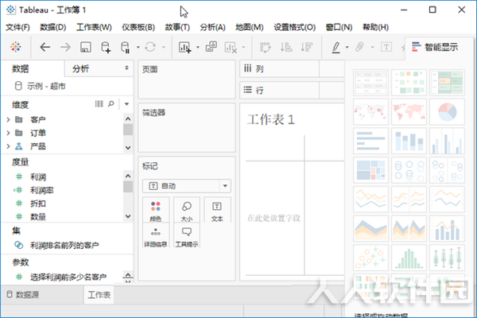The height and width of the screenshot is (318, 477).
Task: Open the 设置格式(O) menu
Action: click(294, 27)
